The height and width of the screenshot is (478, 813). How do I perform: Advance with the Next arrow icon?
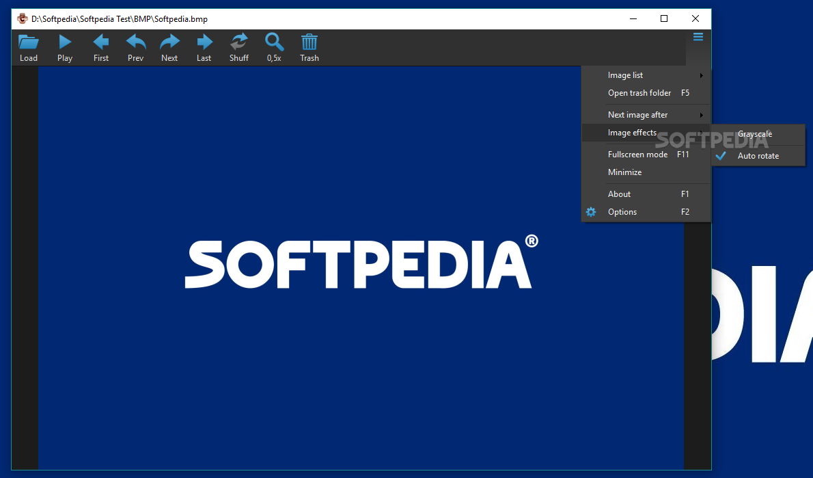click(x=169, y=42)
